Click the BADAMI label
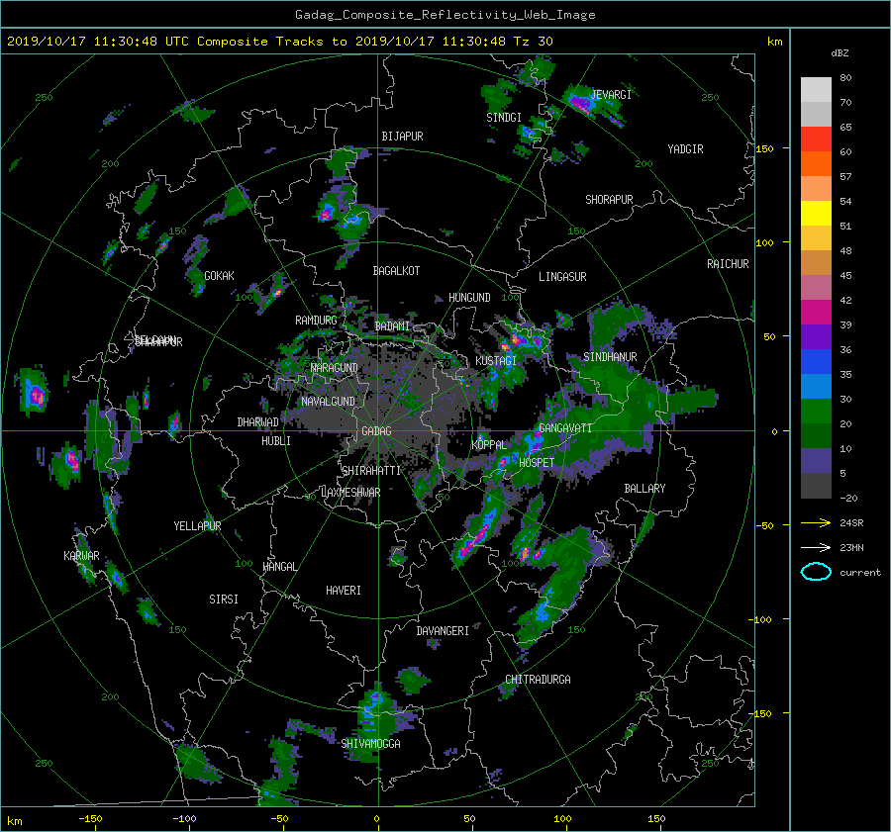 click(x=392, y=326)
